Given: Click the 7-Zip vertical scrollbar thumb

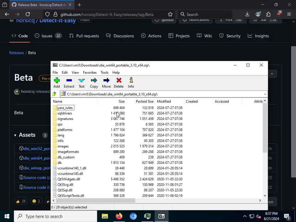Looking at the screenshot, I should (x=265, y=127).
